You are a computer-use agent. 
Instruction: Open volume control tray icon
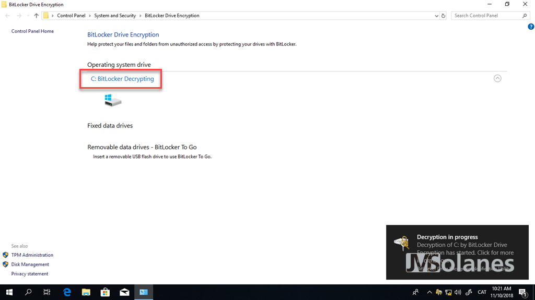tap(458, 292)
